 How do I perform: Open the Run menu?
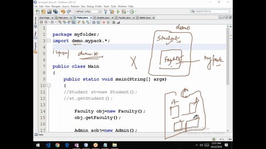point(83,6)
